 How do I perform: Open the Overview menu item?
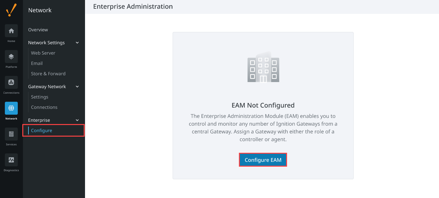[x=38, y=30]
